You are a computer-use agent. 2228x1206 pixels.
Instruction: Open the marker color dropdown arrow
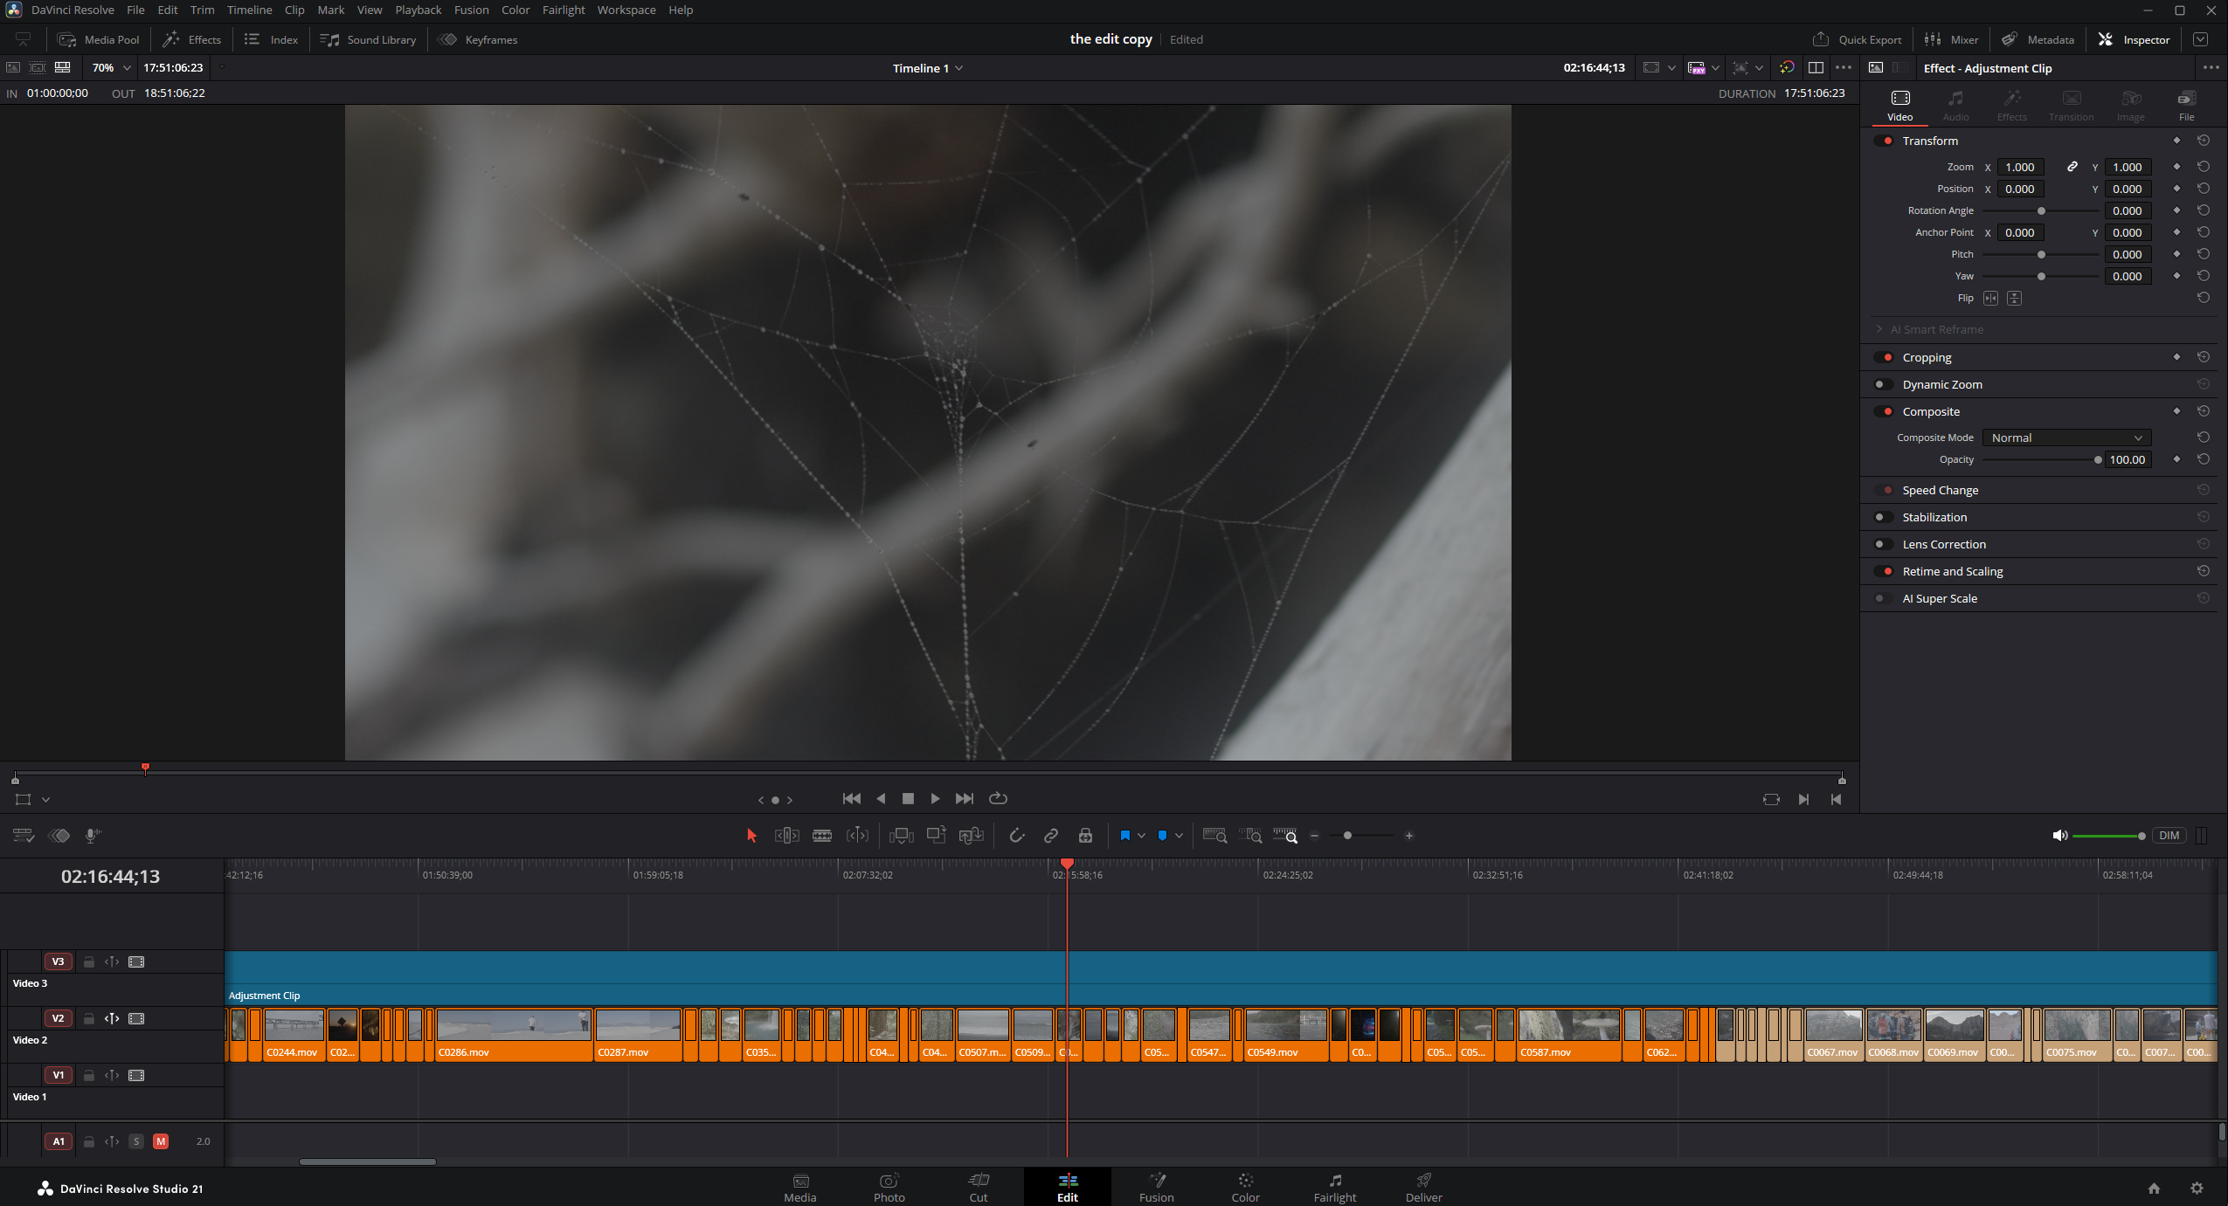pyautogui.click(x=1179, y=836)
